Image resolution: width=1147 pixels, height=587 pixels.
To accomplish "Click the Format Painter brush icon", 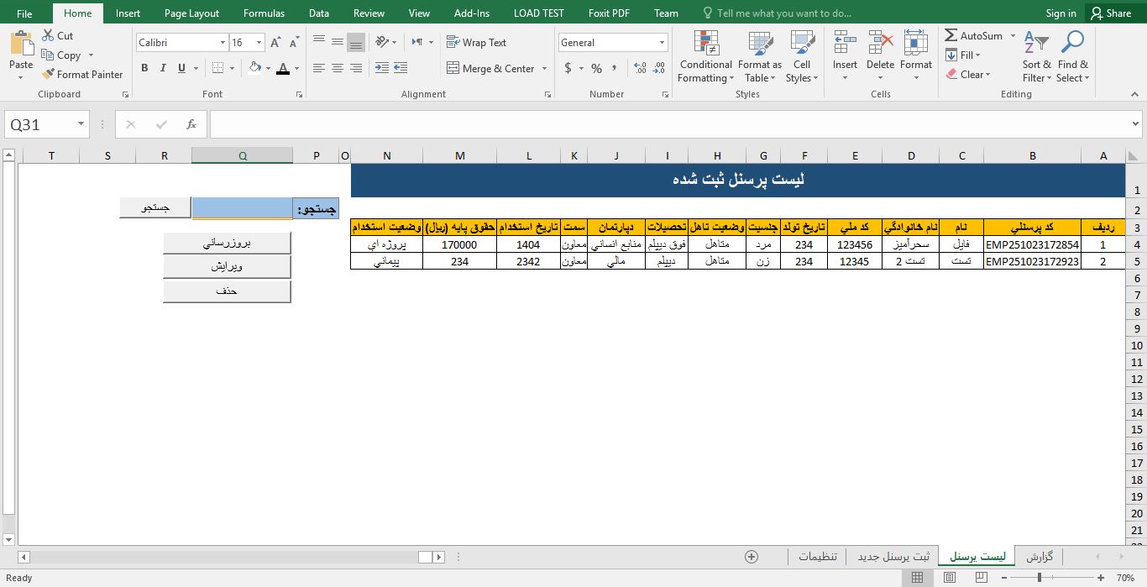I will [x=49, y=75].
